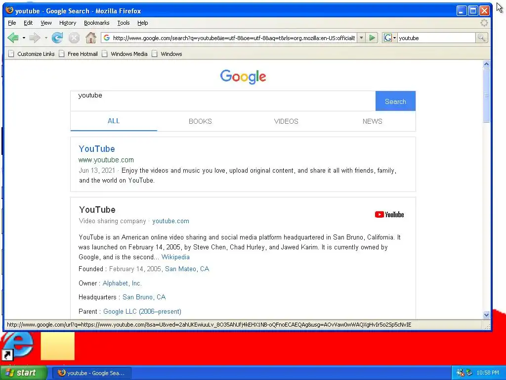Open the back button history dropdown arrow

pos(24,38)
